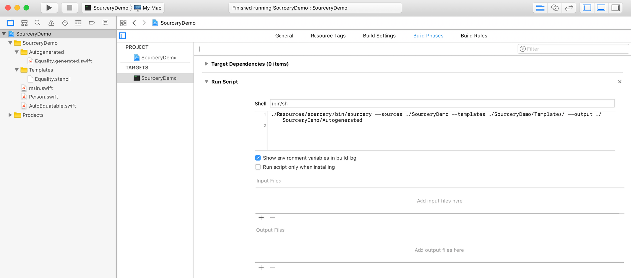Show the Symbol navigator
The width and height of the screenshot is (631, 278).
coord(24,23)
